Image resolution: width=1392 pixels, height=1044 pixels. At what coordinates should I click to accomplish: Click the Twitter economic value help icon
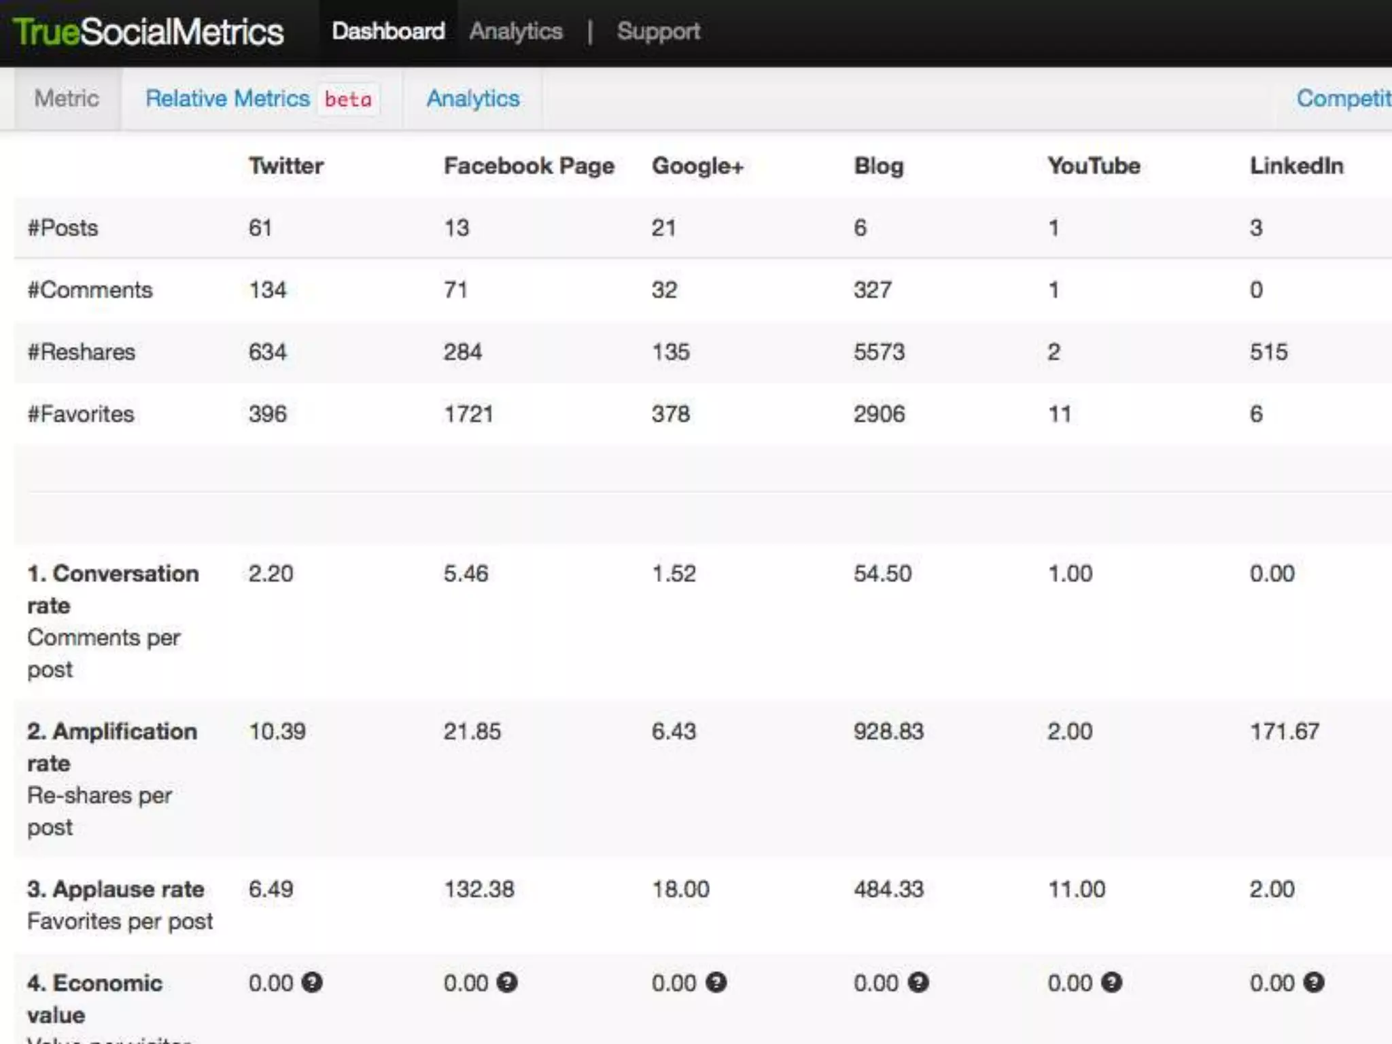[312, 982]
